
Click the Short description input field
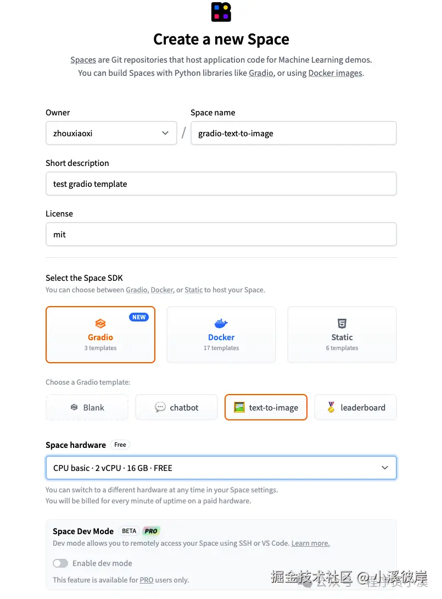tap(221, 184)
